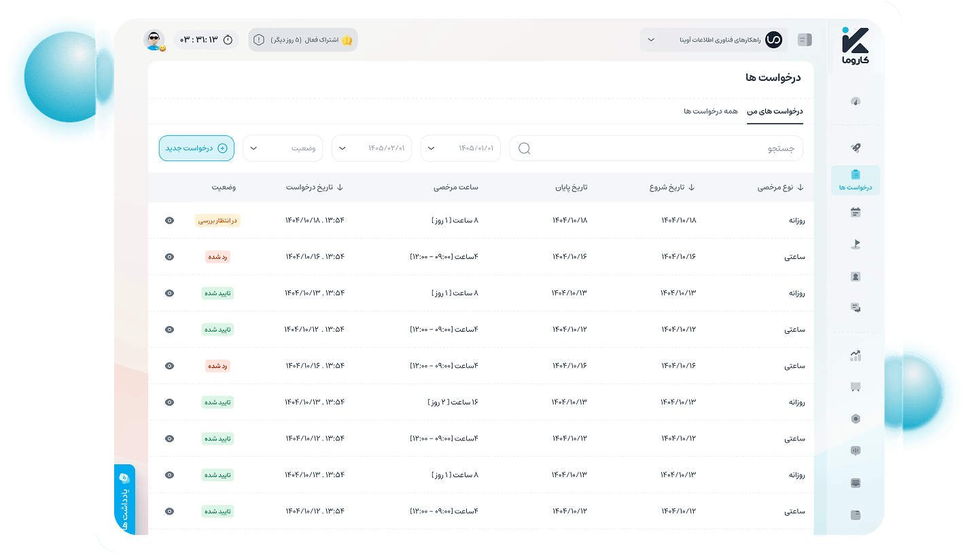
Task: Sort by the نوع مرخصی column
Action: [x=781, y=188]
